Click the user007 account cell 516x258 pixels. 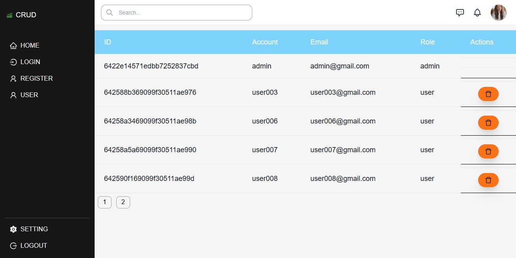265,150
